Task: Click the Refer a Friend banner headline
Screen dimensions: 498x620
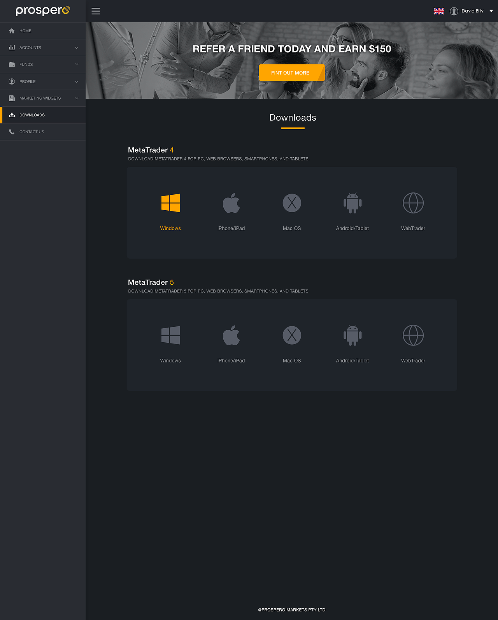Action: pos(292,49)
